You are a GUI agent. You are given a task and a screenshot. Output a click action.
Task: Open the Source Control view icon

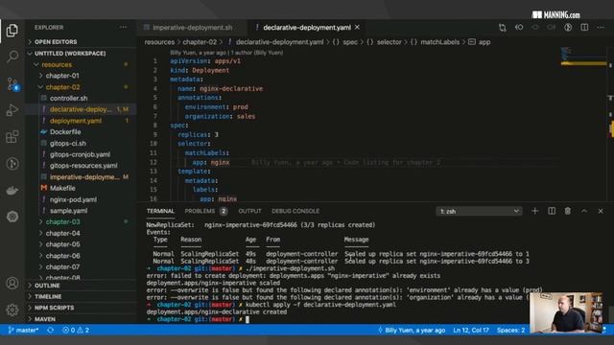click(12, 83)
